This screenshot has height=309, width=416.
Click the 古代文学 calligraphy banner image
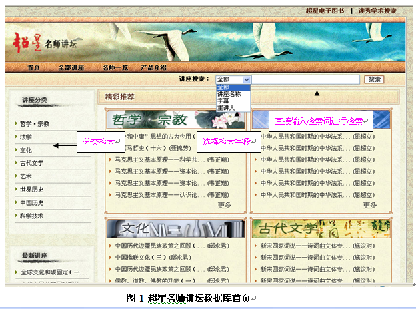[321, 228]
